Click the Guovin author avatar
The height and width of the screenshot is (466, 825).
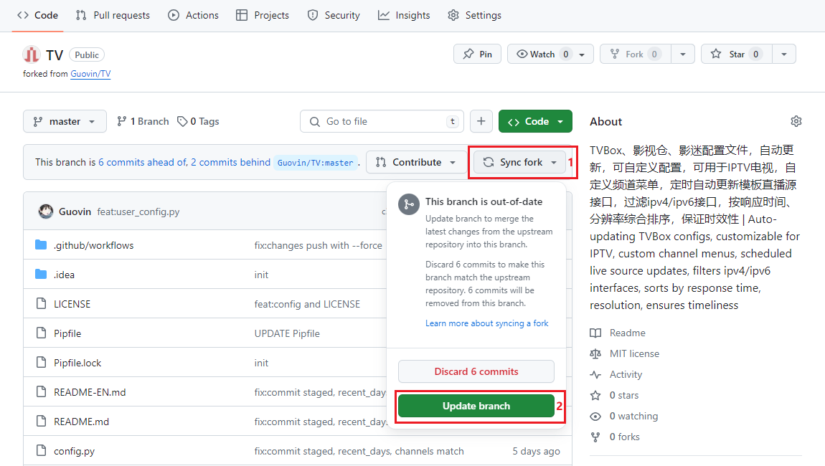[46, 211]
